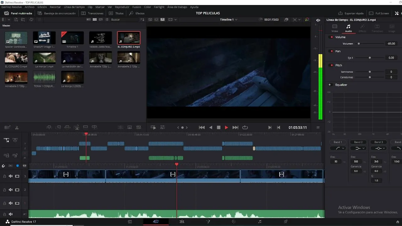
Task: Toggle viewer audio mute speaker icon
Action: [318, 20]
